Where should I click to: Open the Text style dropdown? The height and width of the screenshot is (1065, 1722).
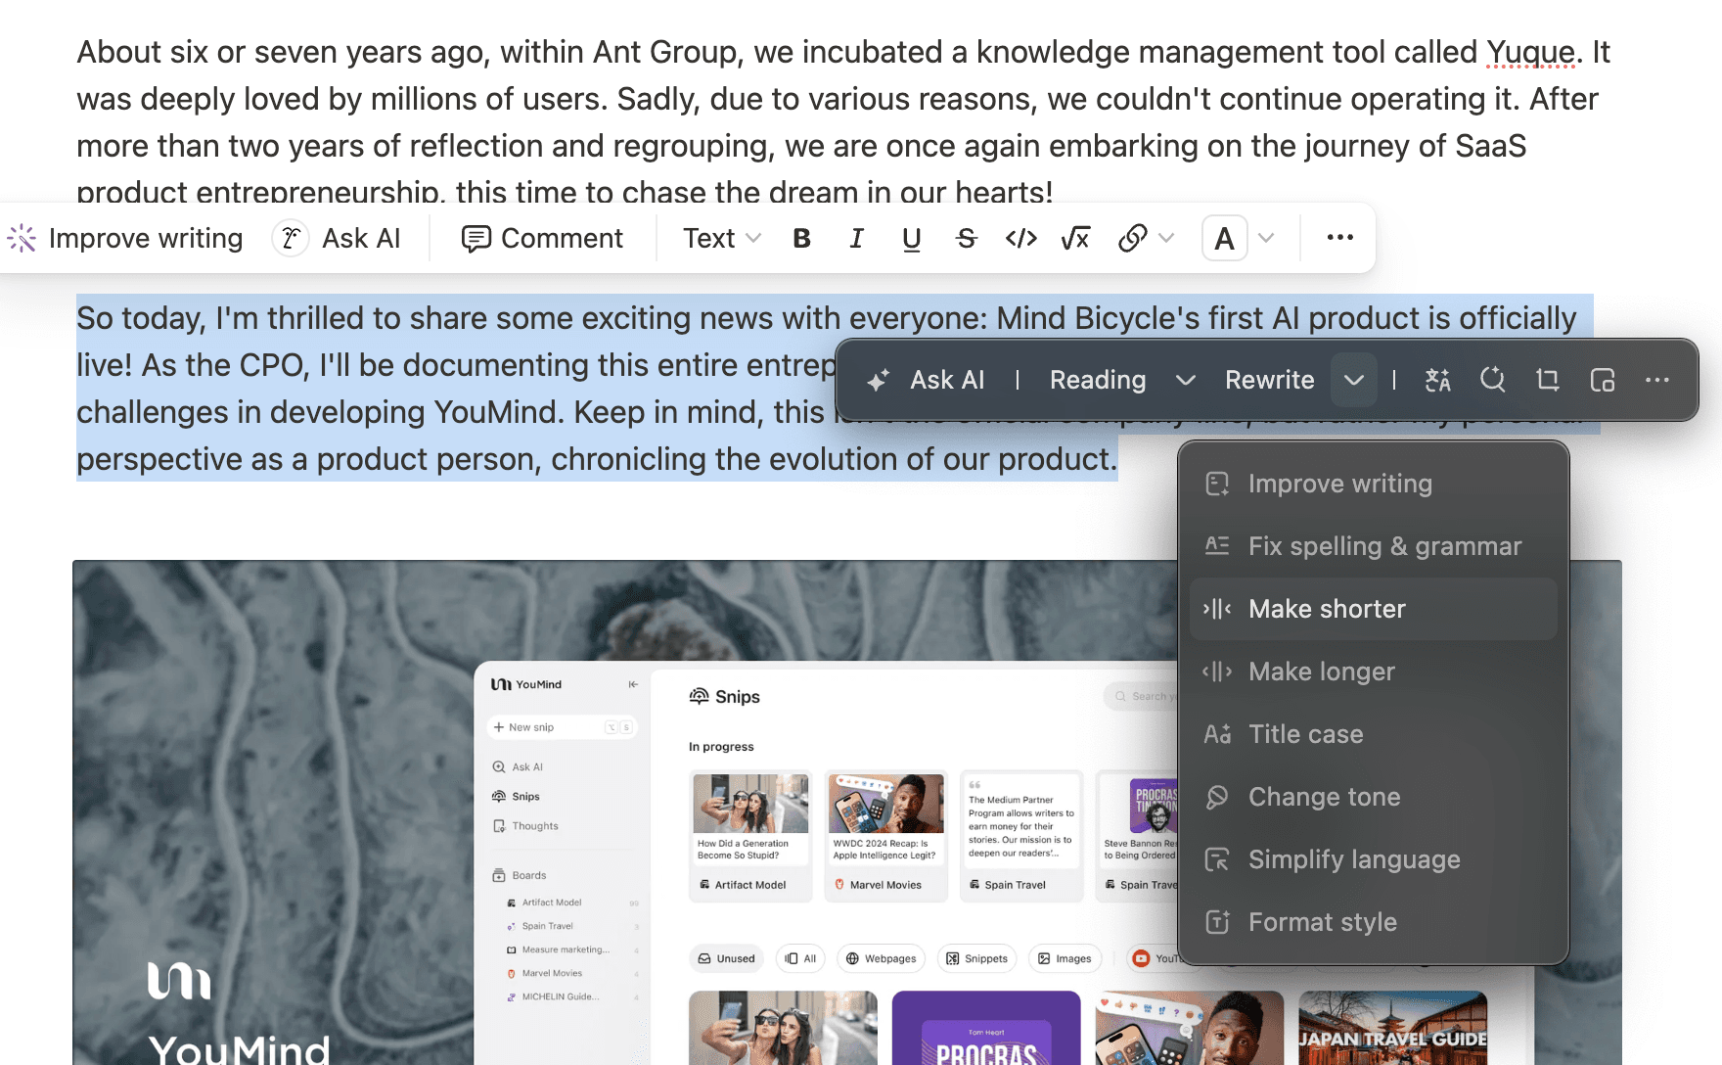pyautogui.click(x=721, y=239)
